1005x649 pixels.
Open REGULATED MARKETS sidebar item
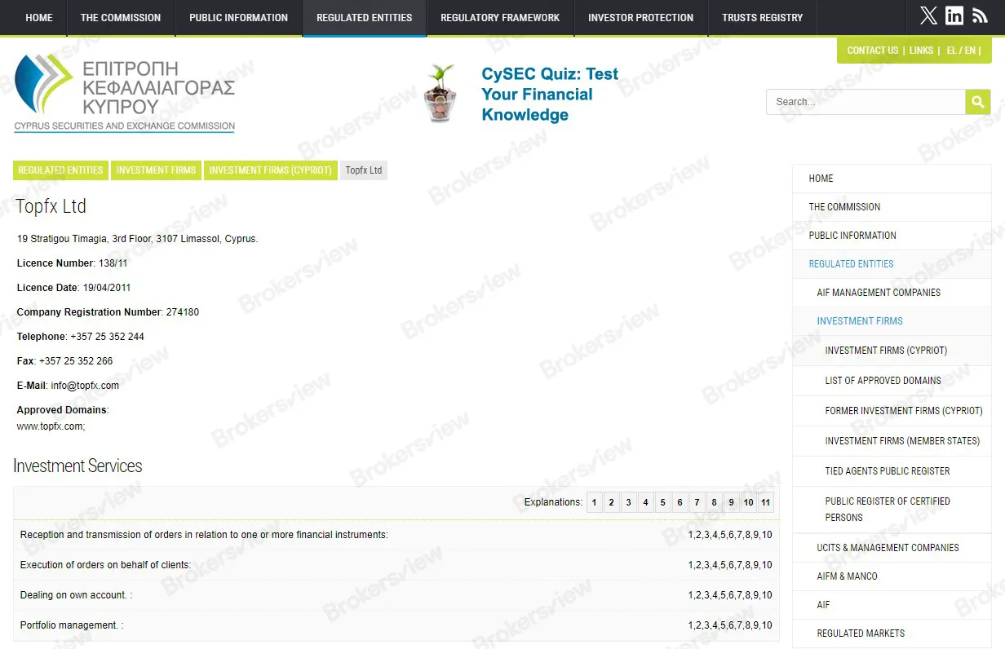tap(892, 634)
